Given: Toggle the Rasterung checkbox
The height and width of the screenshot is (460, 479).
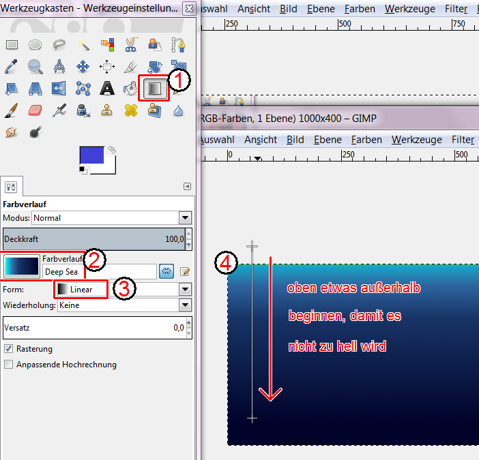Looking at the screenshot, I should 9,349.
